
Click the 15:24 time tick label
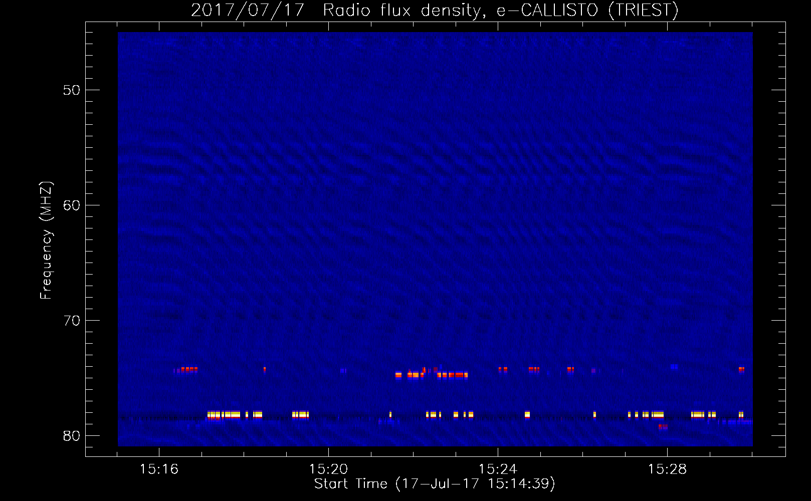(498, 469)
